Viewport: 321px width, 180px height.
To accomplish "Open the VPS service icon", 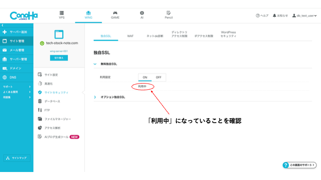I will coord(62,13).
